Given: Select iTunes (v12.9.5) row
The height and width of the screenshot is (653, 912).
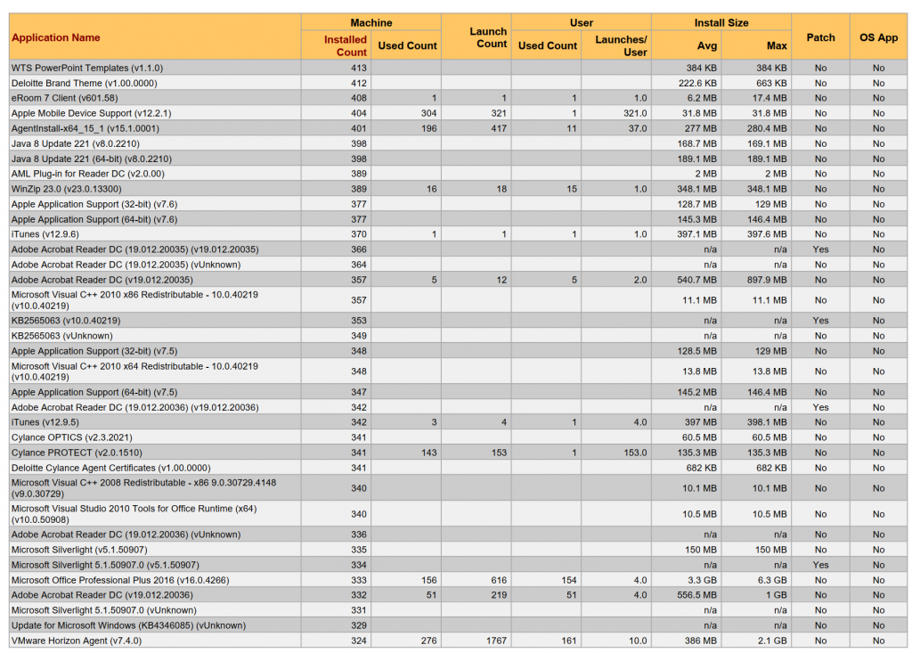Looking at the screenshot, I should click(458, 422).
